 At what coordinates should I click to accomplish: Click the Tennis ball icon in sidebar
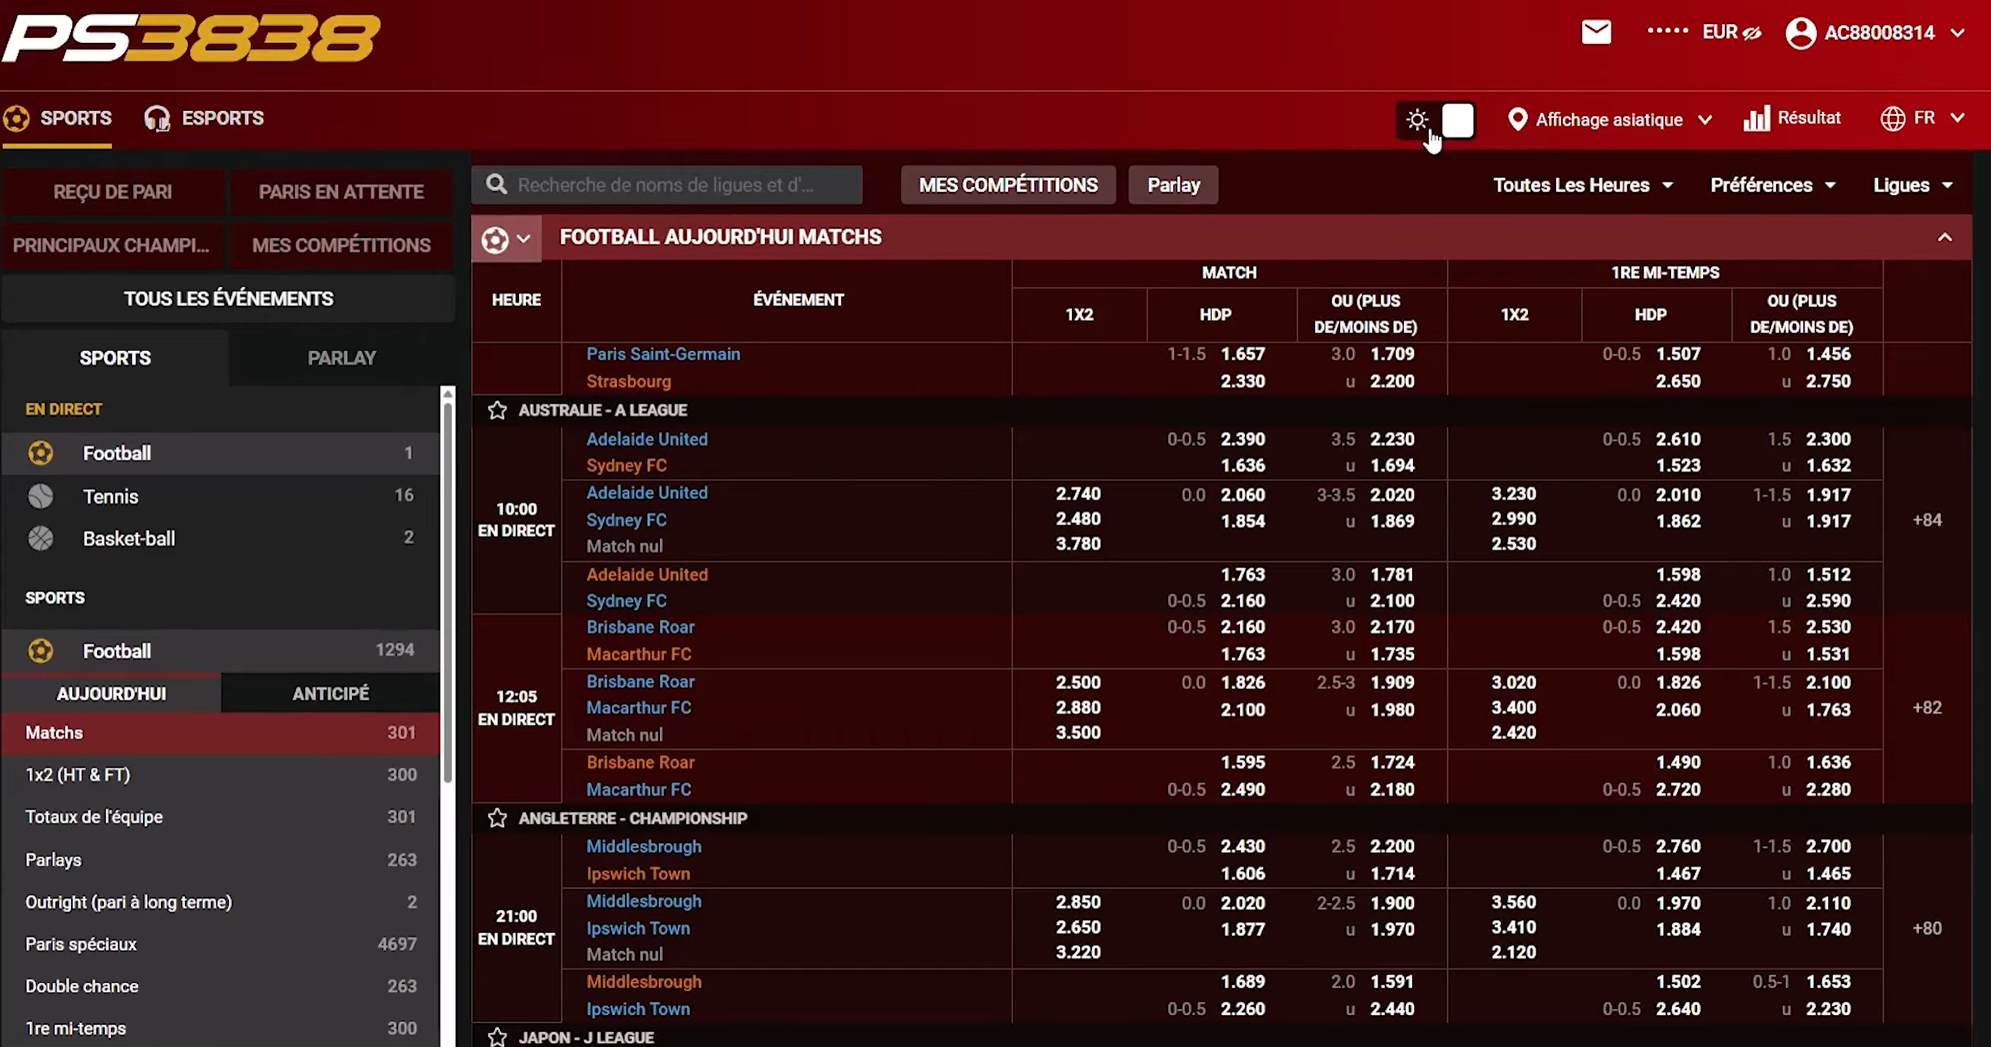[x=41, y=496]
